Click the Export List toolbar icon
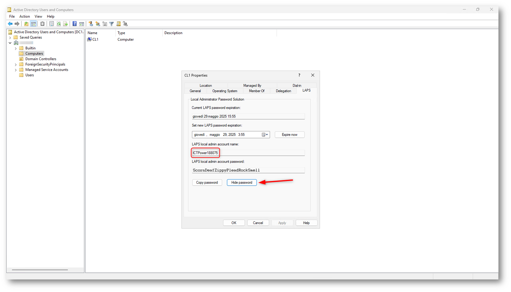 coord(65,24)
